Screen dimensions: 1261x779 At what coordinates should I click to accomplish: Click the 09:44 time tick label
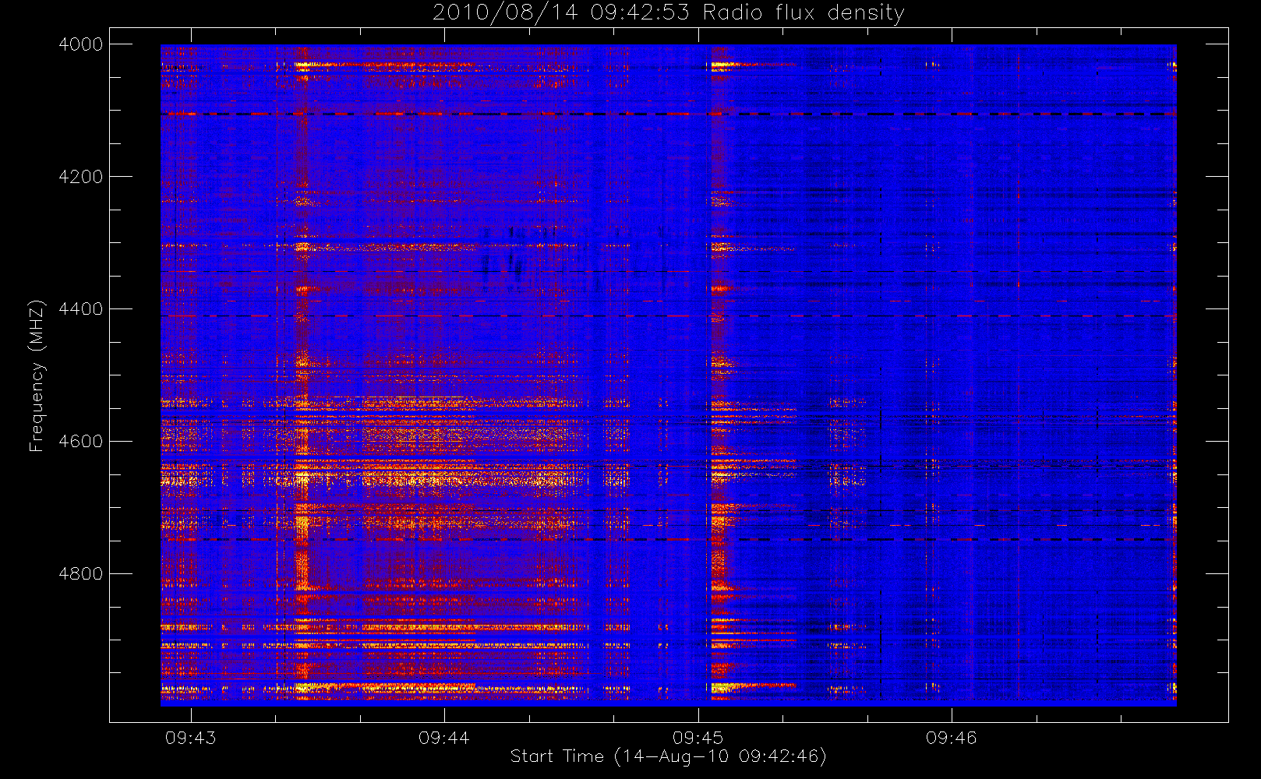pyautogui.click(x=444, y=738)
